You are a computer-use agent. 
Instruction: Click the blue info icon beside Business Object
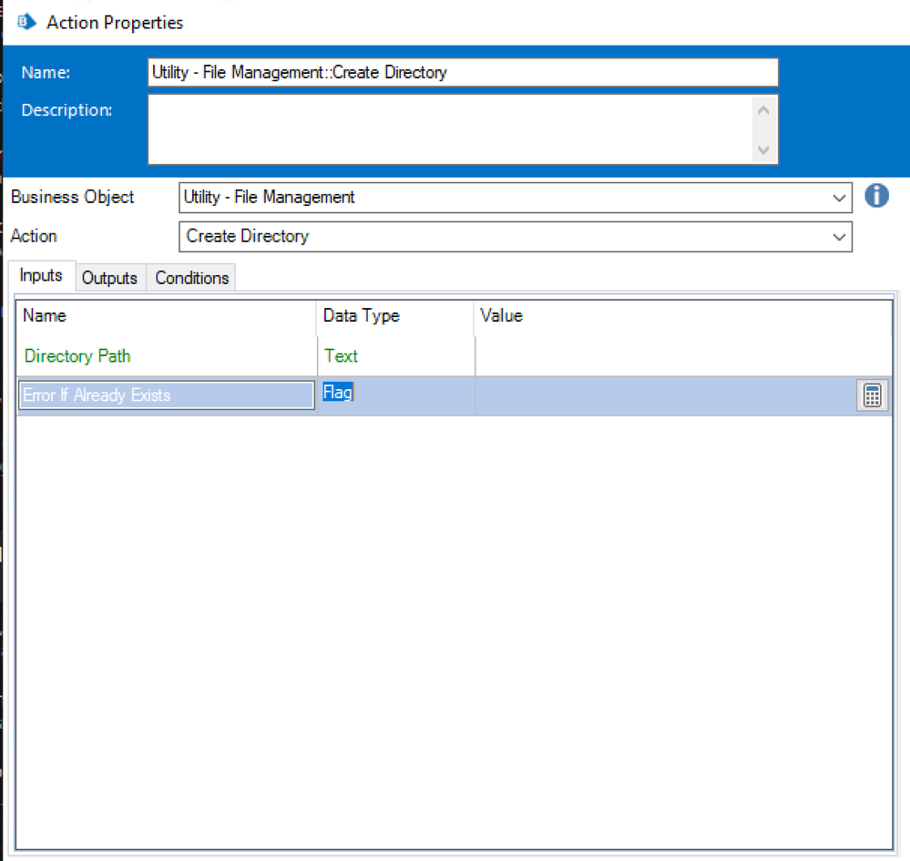pos(876,196)
